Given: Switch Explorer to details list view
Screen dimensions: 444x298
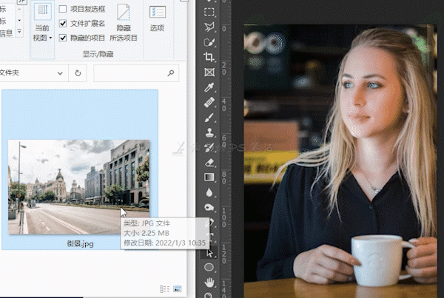Looking at the screenshot, I should click(x=164, y=289).
